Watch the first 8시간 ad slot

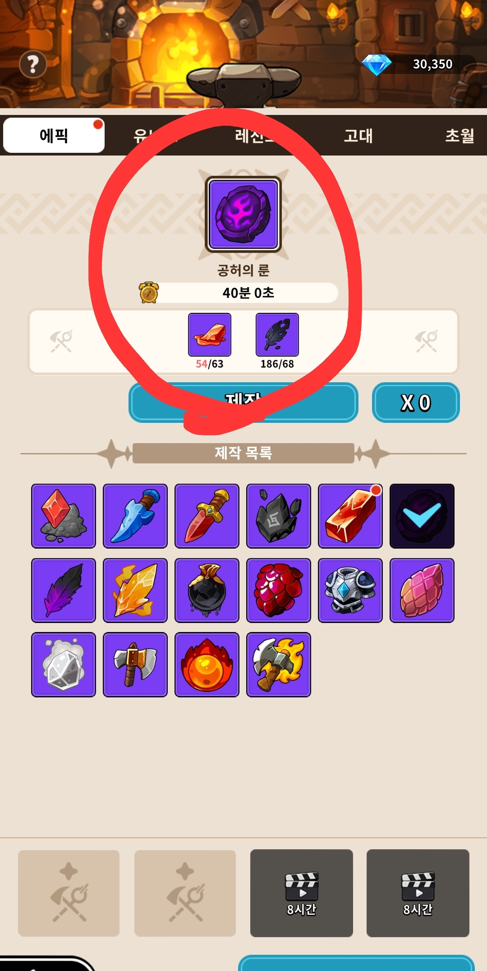coord(302,893)
